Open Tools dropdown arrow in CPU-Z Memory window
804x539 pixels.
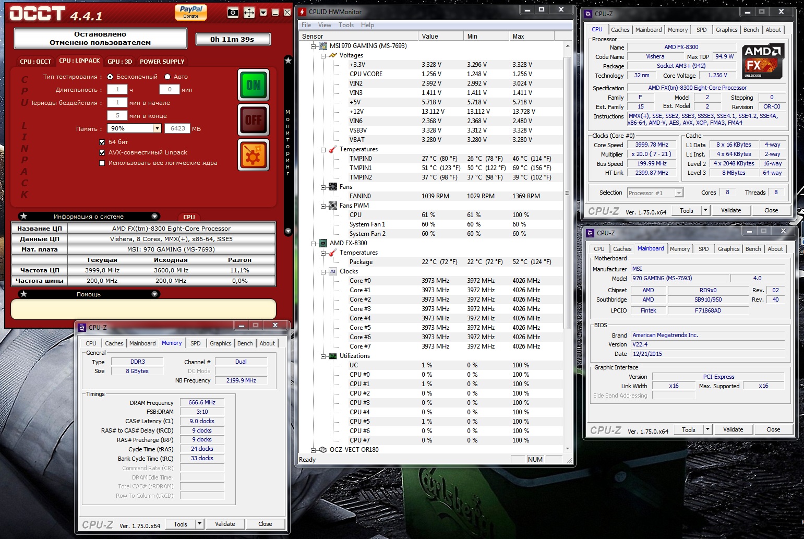pos(199,524)
